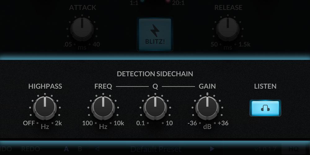Click the 20:1 ratio label
Screen dimensions: 310x155
click(x=178, y=3)
